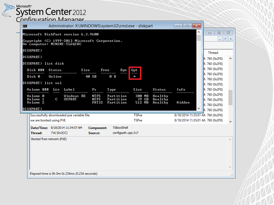Click the 716 (0x2CC) thread value
The image size is (274, 205).
point(59,133)
